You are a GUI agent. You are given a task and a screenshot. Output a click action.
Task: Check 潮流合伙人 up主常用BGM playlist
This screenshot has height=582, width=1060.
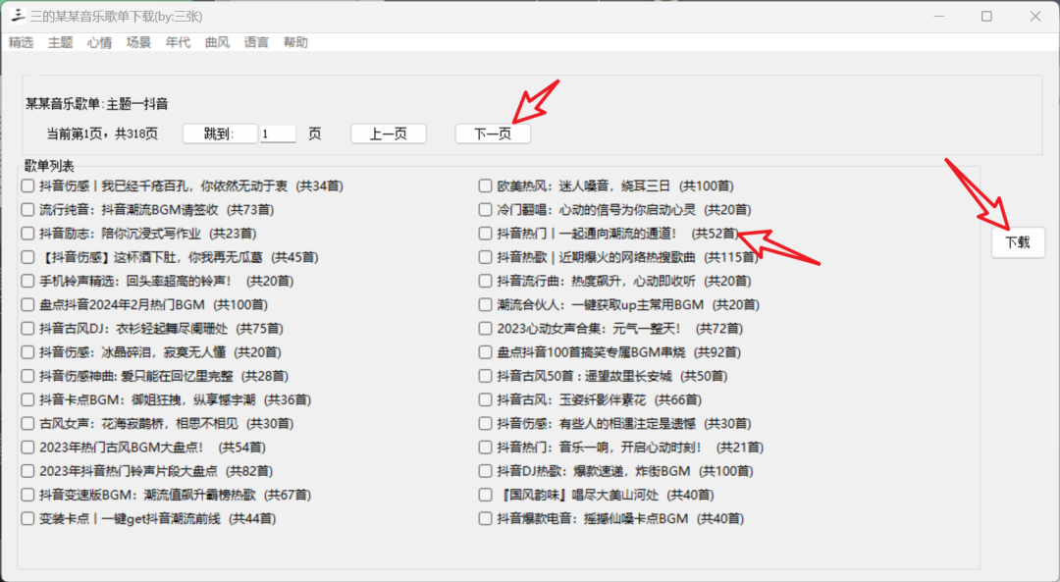[486, 305]
